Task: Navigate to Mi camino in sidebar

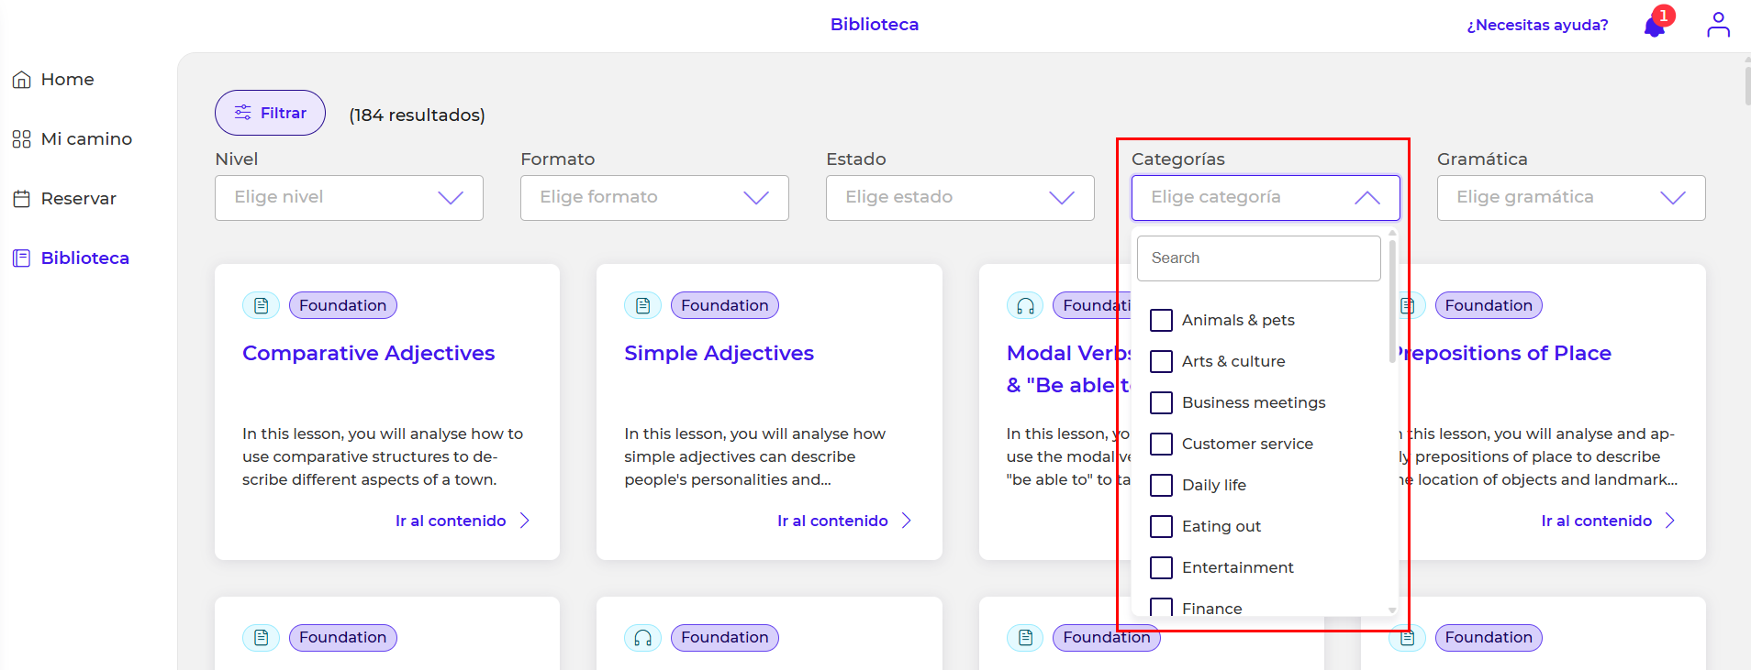Action: tap(86, 139)
